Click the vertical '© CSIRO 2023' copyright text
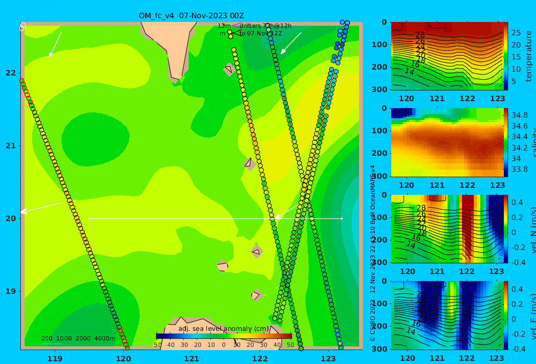The image size is (536, 364). (x=373, y=320)
